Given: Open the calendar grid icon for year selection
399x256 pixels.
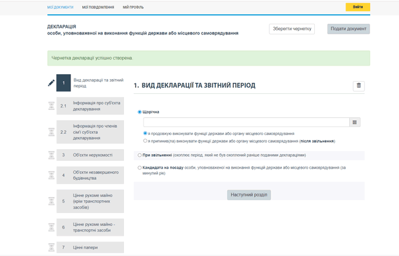Looking at the screenshot, I should (x=355, y=122).
